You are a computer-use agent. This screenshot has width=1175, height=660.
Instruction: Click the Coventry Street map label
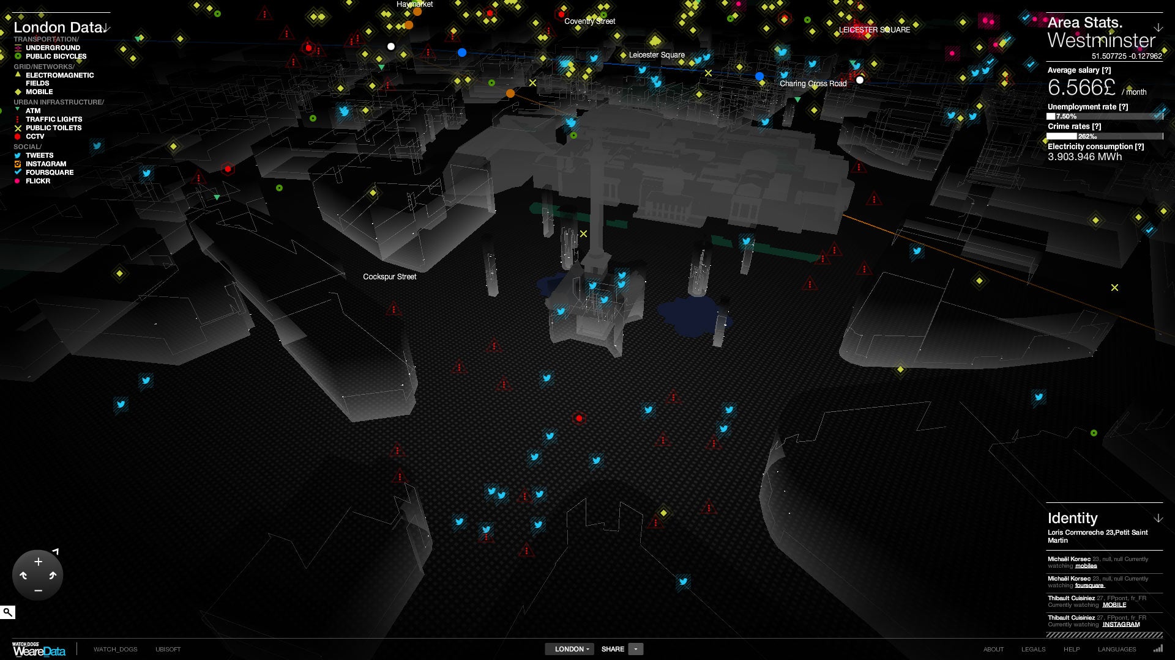pos(589,21)
